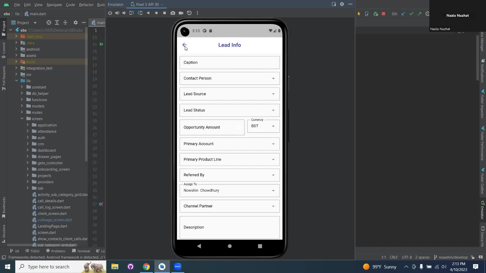Click the screenshot capture icon
Image resolution: width=486 pixels, height=273 pixels.
coord(173,13)
